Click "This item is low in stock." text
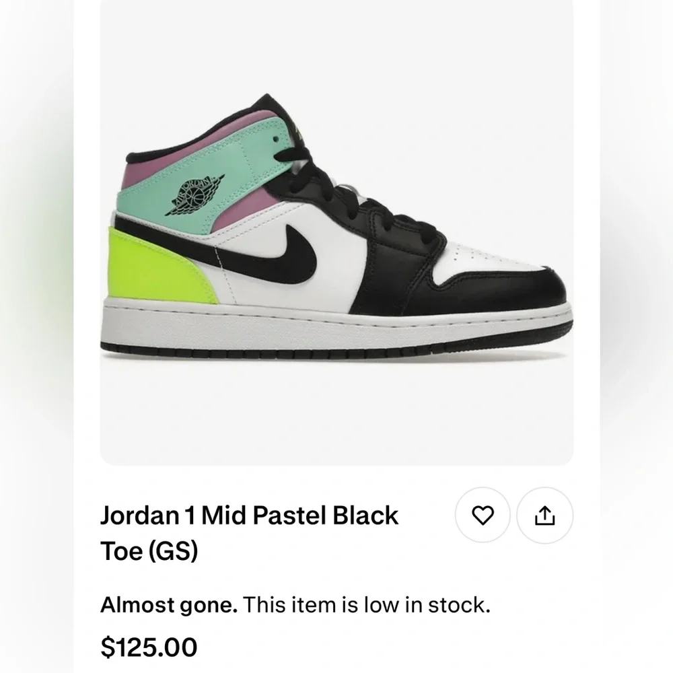The height and width of the screenshot is (673, 673). [366, 605]
